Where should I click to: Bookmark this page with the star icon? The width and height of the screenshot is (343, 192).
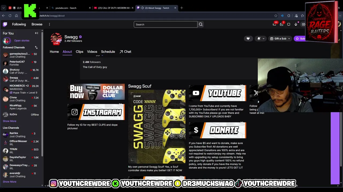(276, 16)
